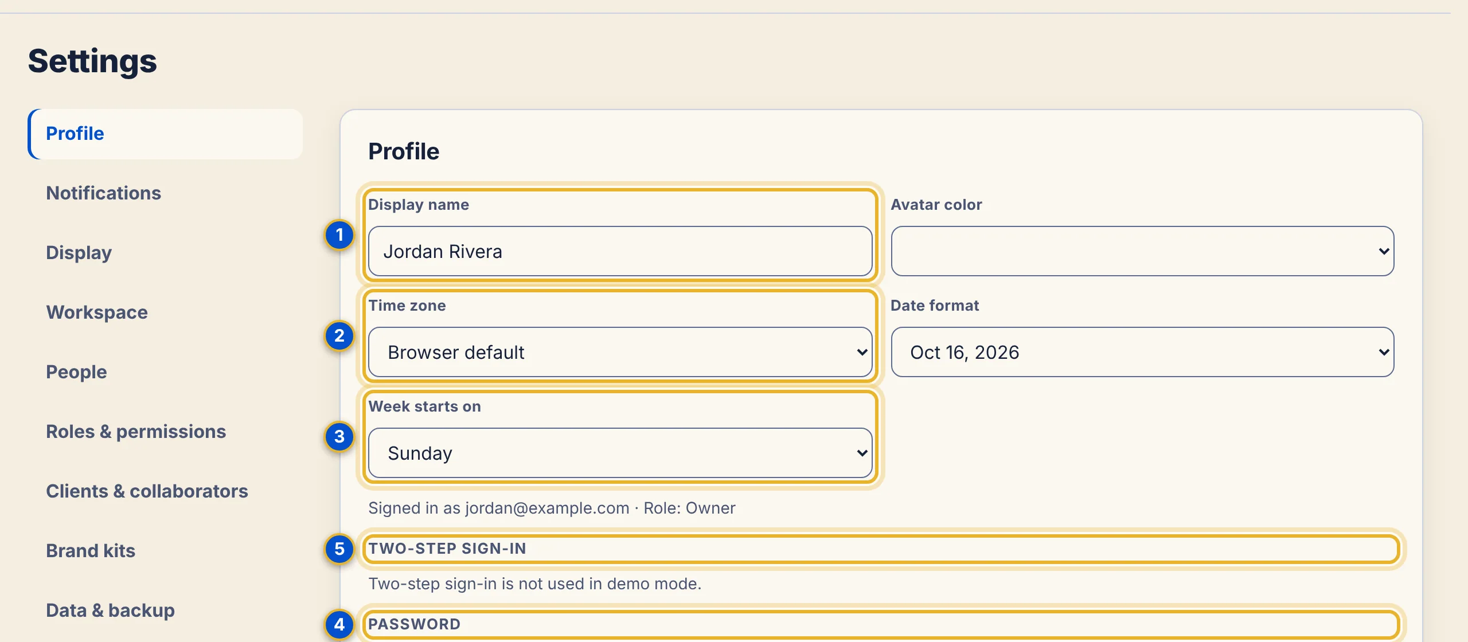Click the Display name label
Screen dimensions: 1468x642
tap(419, 205)
